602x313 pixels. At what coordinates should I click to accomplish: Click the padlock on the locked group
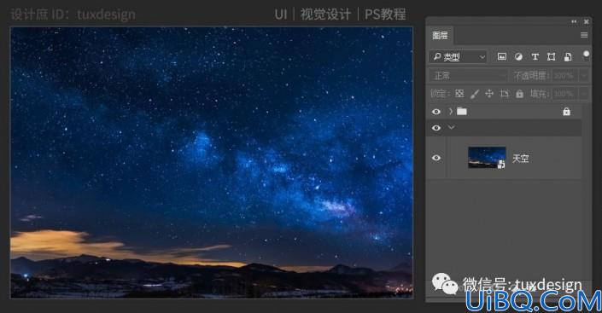(x=566, y=112)
